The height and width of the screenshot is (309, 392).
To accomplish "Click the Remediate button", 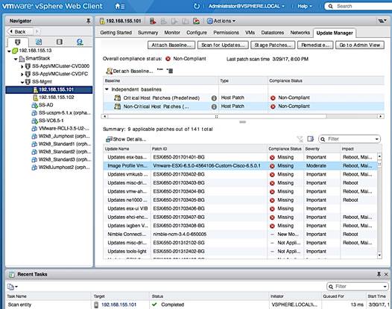I will (x=315, y=45).
